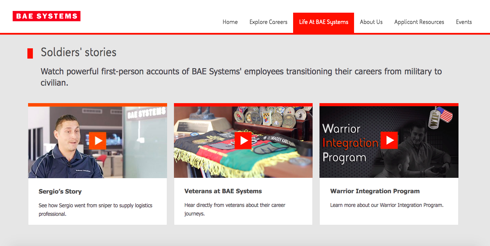The image size is (490, 246).
Task: Play the Veterans at BAE Systems video
Action: click(x=243, y=140)
